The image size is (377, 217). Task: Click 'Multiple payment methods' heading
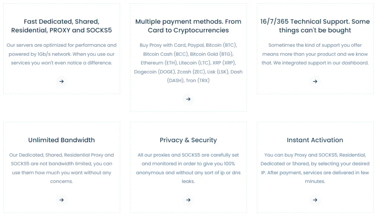coord(188,26)
